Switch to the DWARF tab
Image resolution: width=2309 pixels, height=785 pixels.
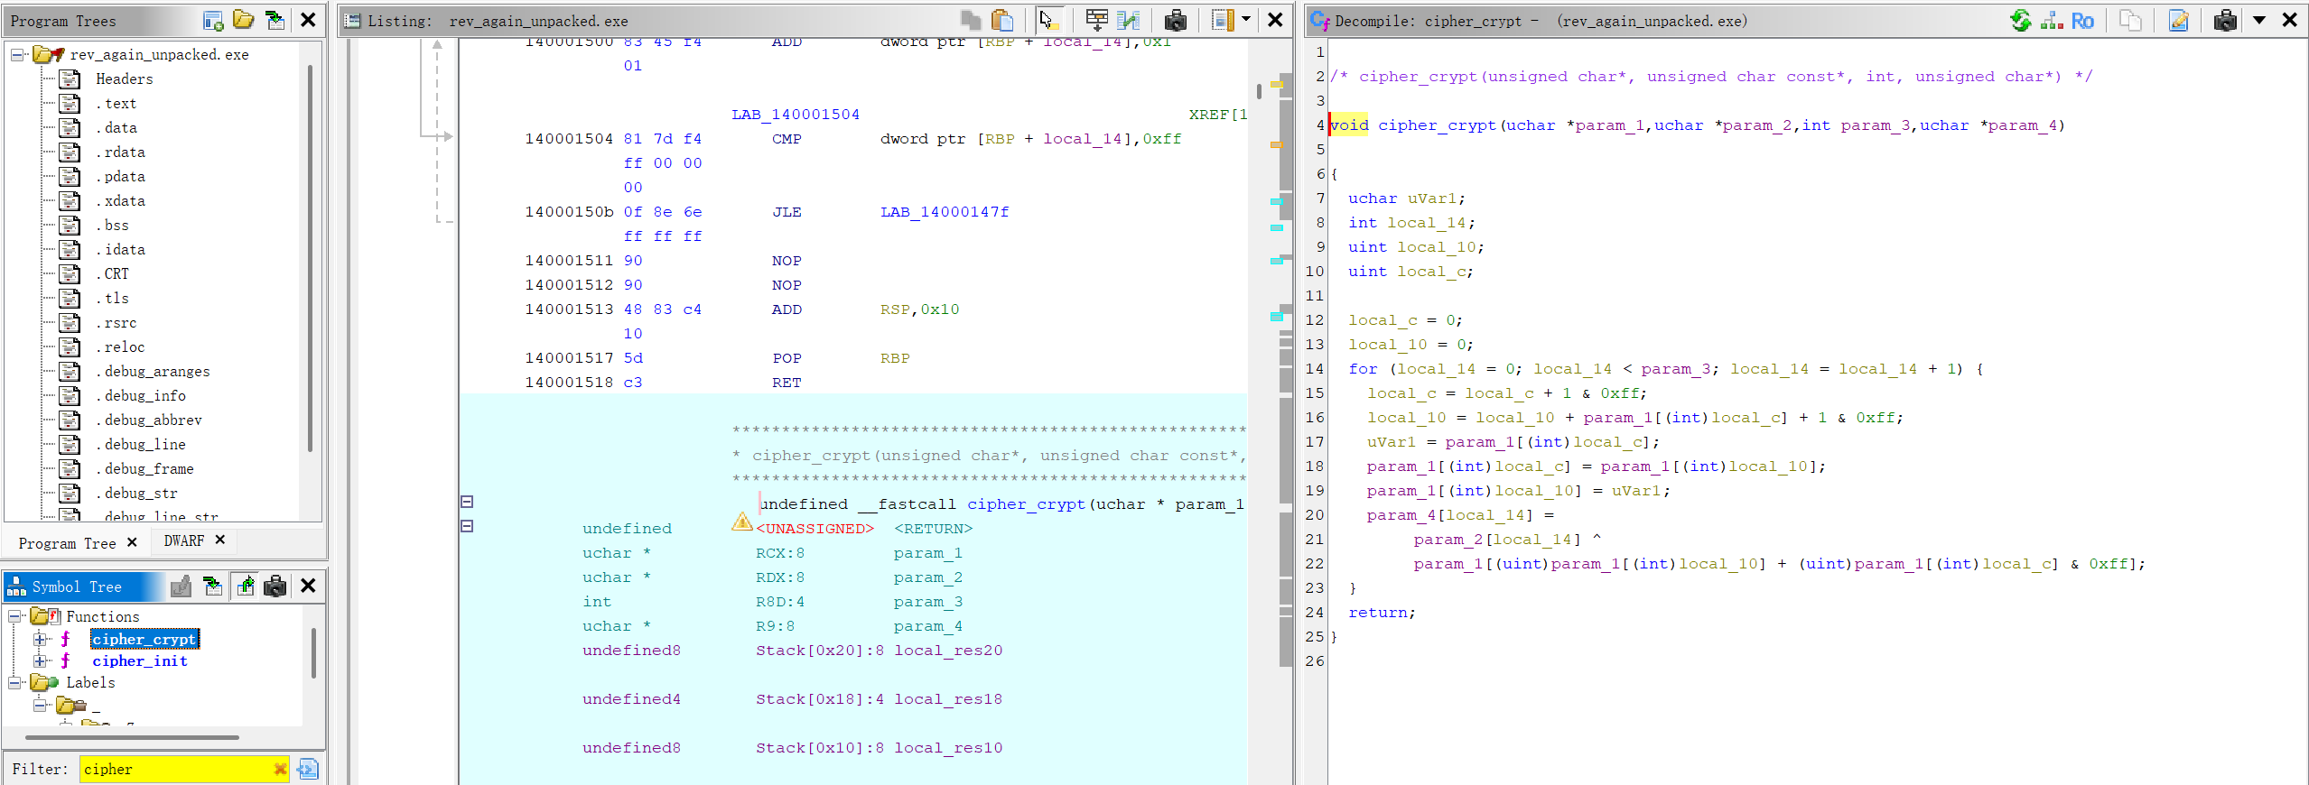[183, 540]
